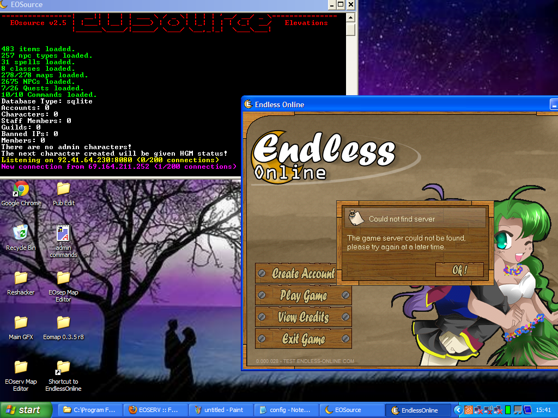Switch to the EOSERV Firefox taskbar window

155,410
